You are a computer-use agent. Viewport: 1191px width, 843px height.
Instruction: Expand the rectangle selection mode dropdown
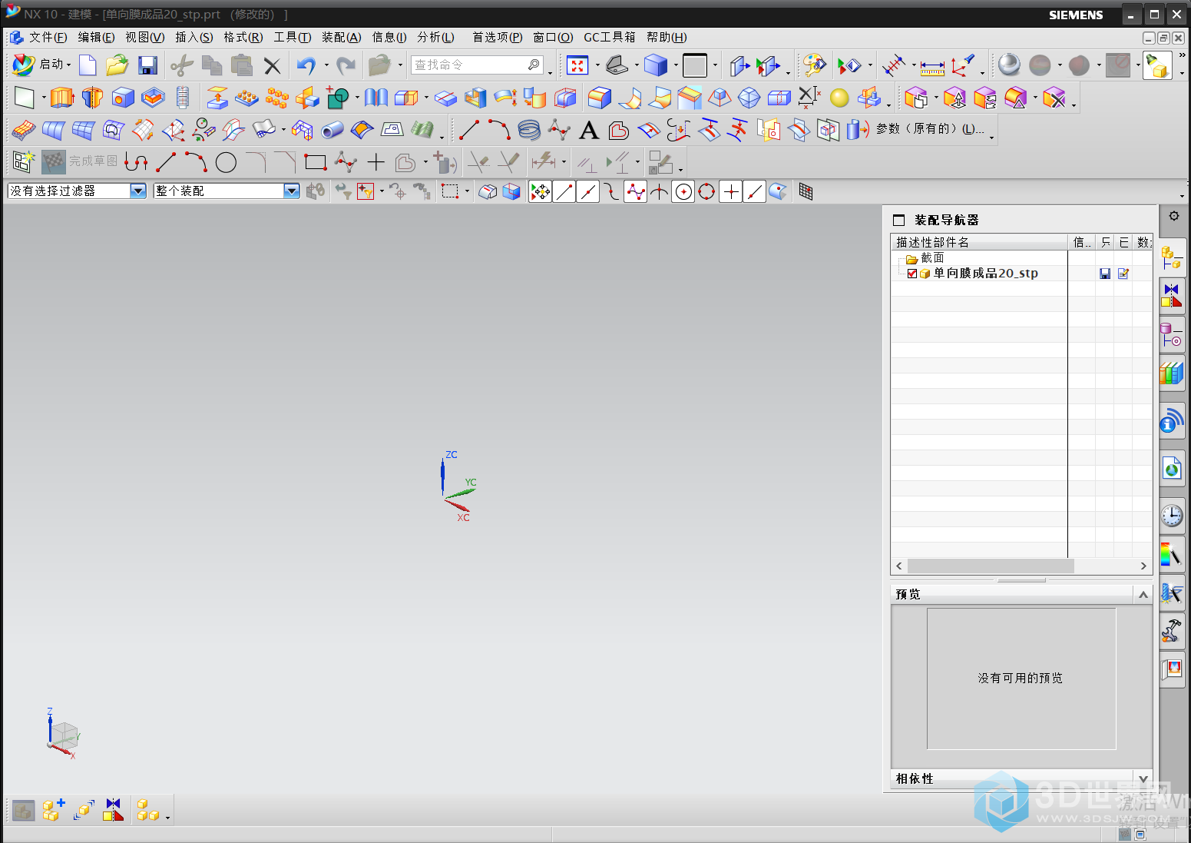[x=467, y=191]
